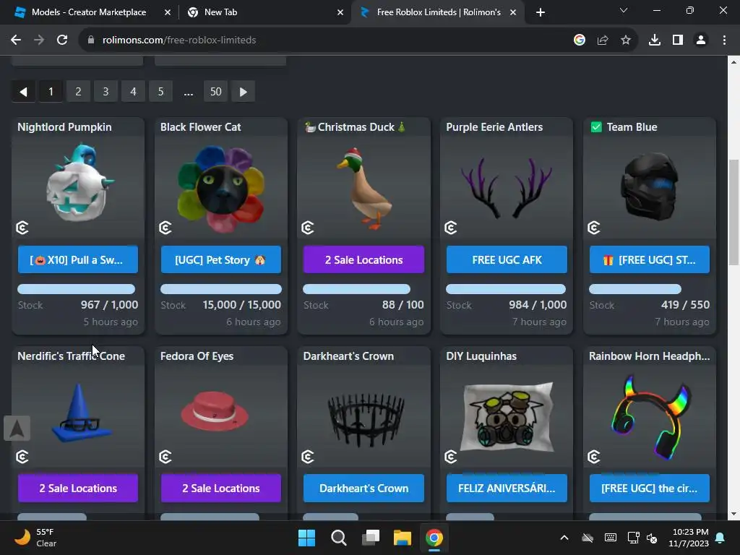Viewport: 740px width, 555px height.
Task: Share this page via share icon
Action: (x=603, y=40)
